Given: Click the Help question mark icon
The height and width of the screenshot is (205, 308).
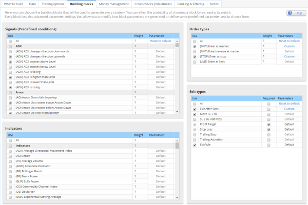Looking at the screenshot, I should (290, 13).
